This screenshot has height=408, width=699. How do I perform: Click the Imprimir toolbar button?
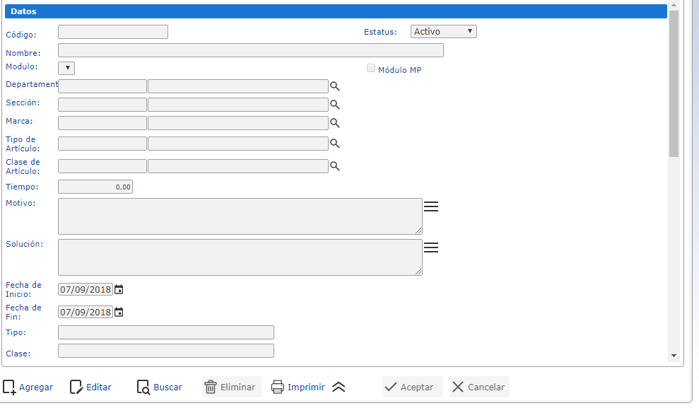[298, 387]
